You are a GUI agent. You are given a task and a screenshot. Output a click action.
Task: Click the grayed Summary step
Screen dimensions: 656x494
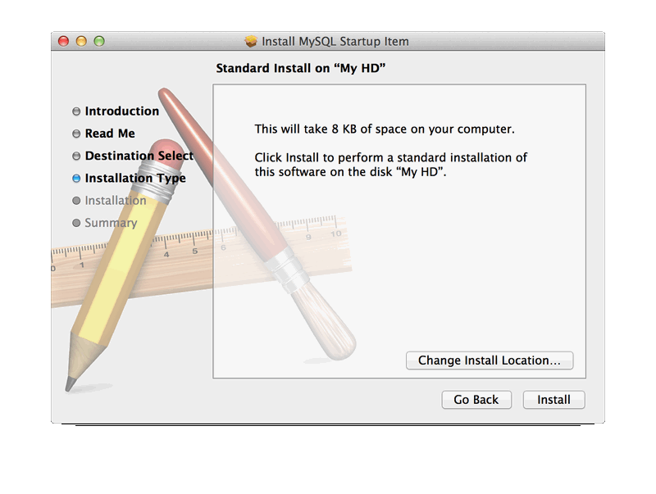click(x=111, y=223)
